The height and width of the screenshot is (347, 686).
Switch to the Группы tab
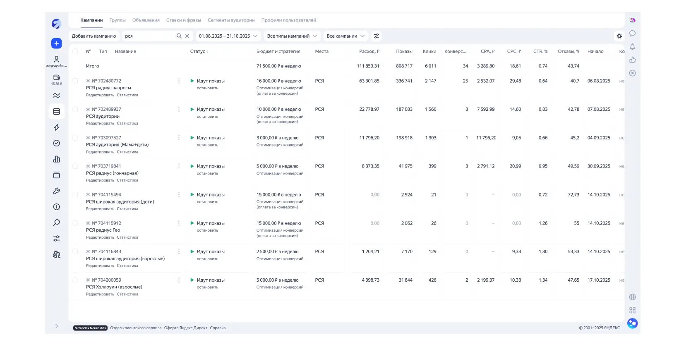(x=118, y=20)
